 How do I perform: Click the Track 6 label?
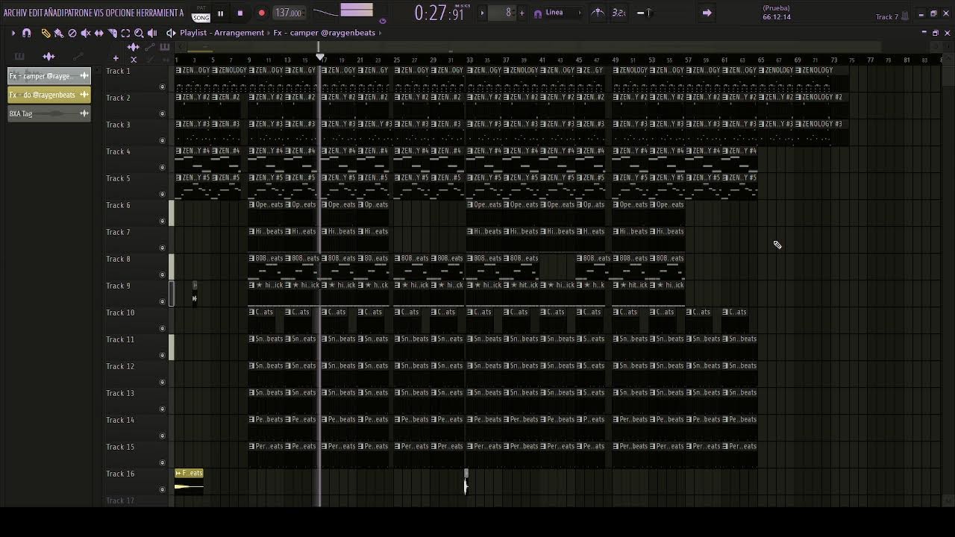(x=118, y=205)
